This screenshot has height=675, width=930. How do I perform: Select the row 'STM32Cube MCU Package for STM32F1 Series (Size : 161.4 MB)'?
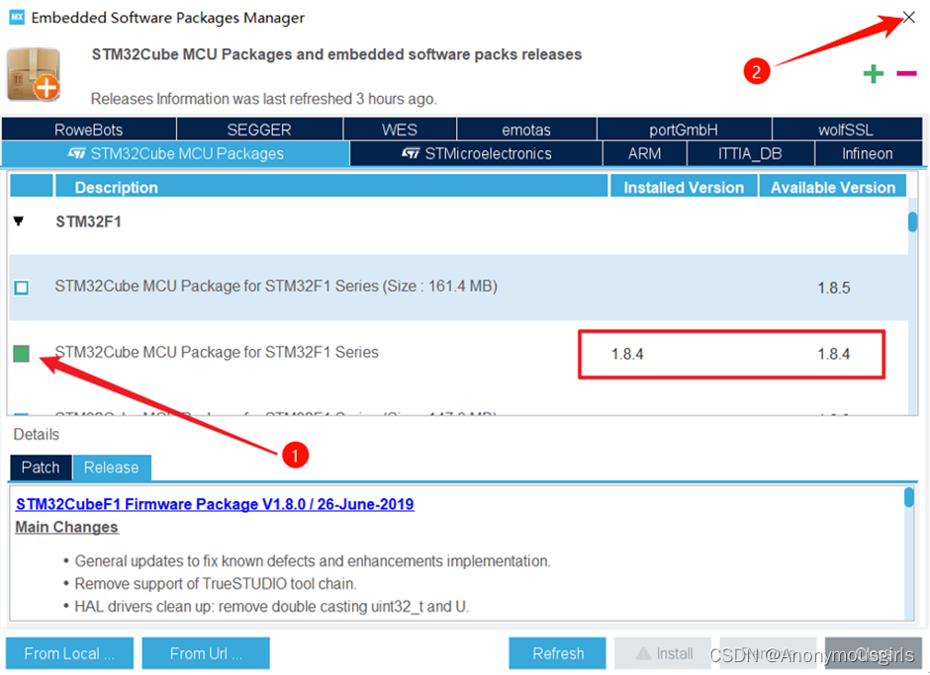(x=458, y=288)
